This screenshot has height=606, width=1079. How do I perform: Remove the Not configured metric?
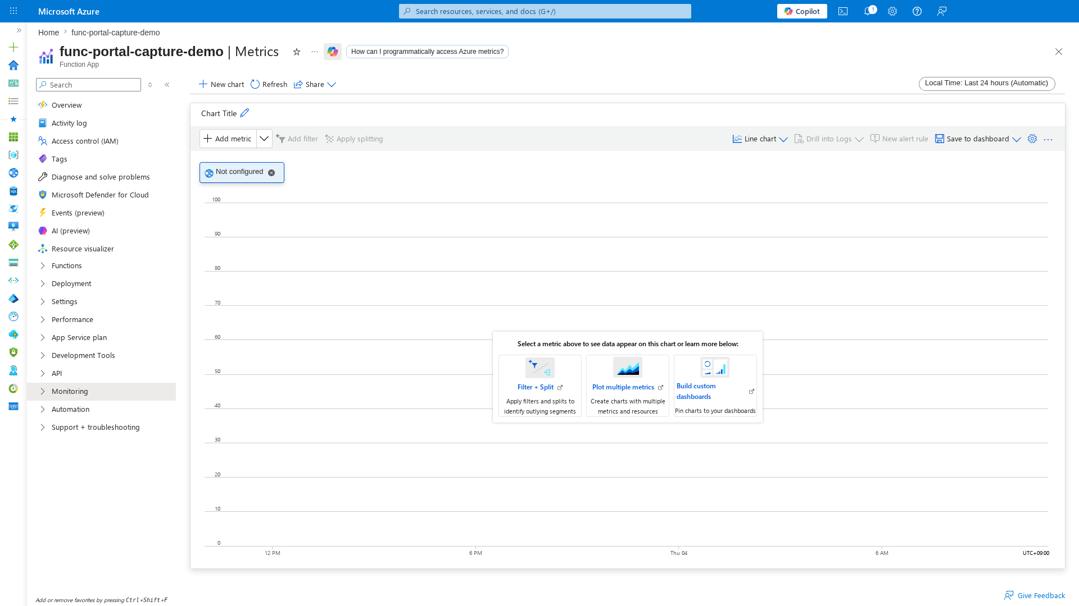[271, 173]
